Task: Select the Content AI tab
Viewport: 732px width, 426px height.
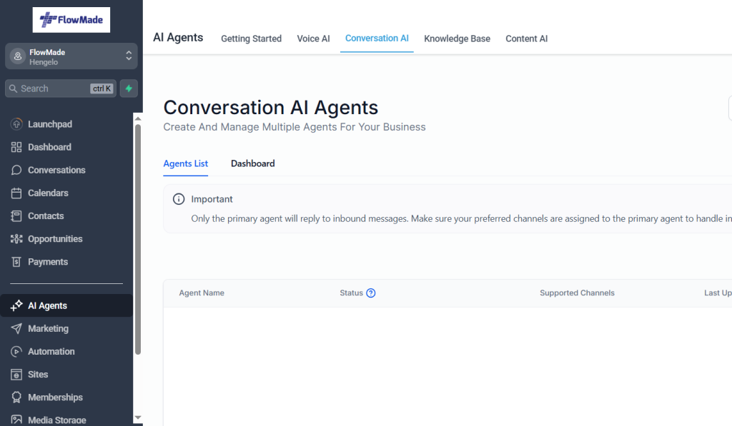Action: pos(526,39)
